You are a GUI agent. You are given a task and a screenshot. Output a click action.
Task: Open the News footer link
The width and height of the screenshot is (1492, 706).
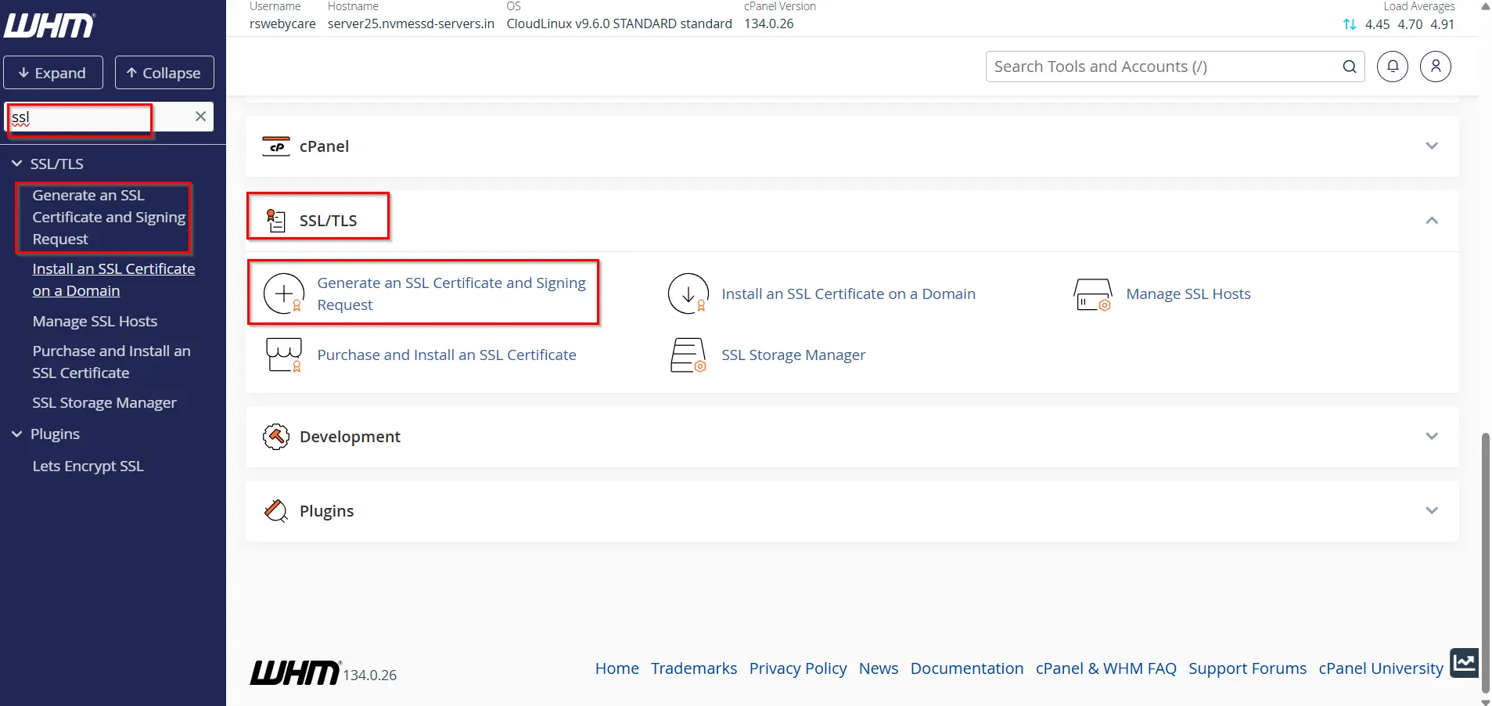[x=879, y=668]
